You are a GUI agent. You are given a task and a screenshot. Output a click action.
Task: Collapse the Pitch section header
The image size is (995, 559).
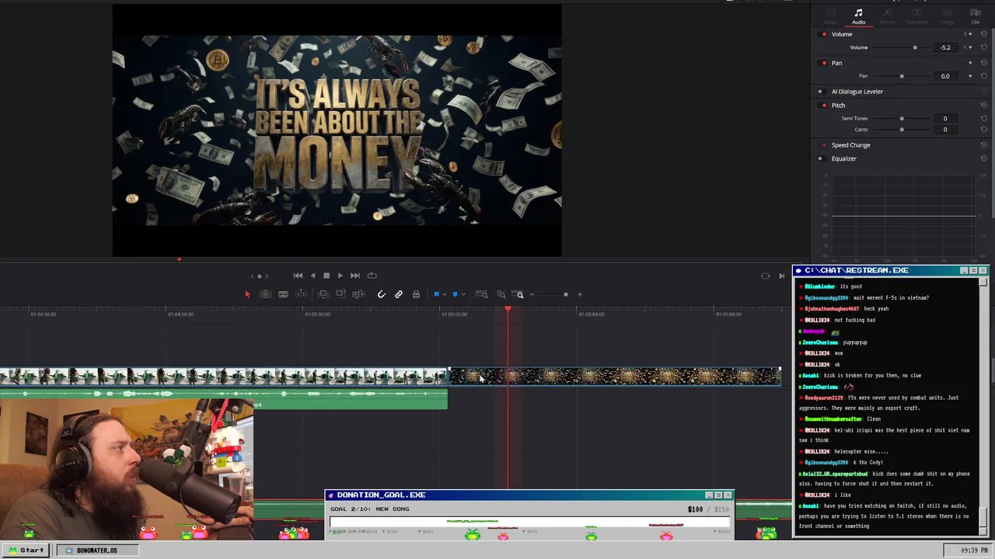838,106
